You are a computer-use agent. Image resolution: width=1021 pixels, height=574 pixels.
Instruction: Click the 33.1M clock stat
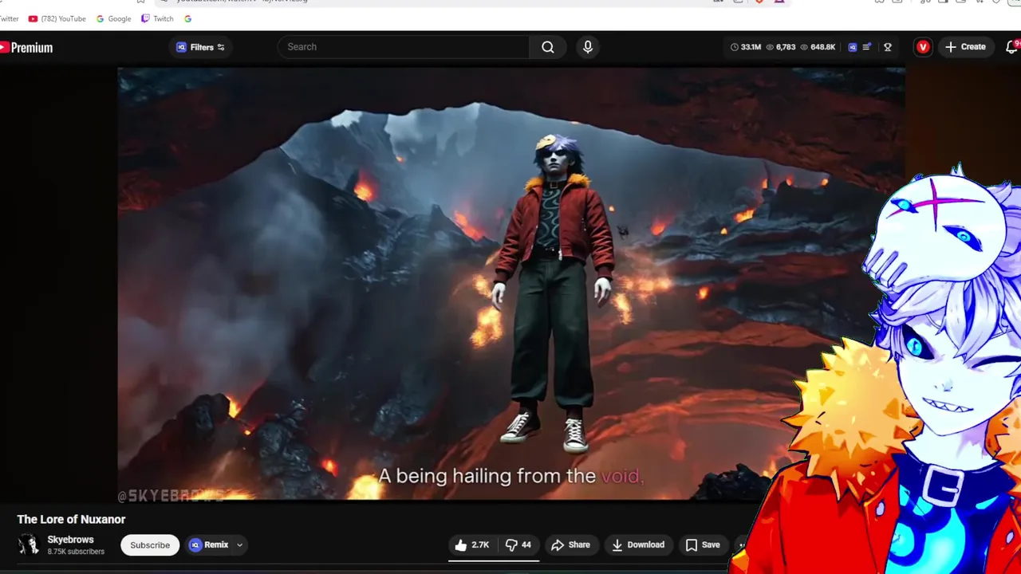tap(745, 47)
